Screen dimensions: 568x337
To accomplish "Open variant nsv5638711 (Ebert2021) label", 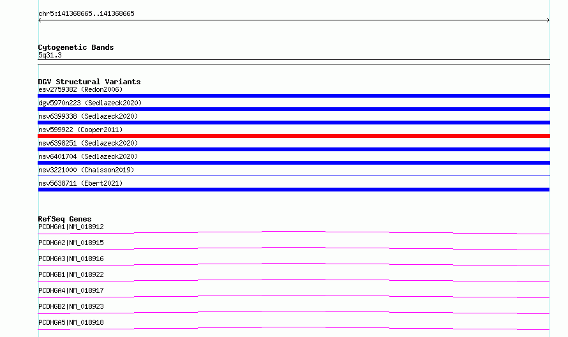I will click(80, 183).
